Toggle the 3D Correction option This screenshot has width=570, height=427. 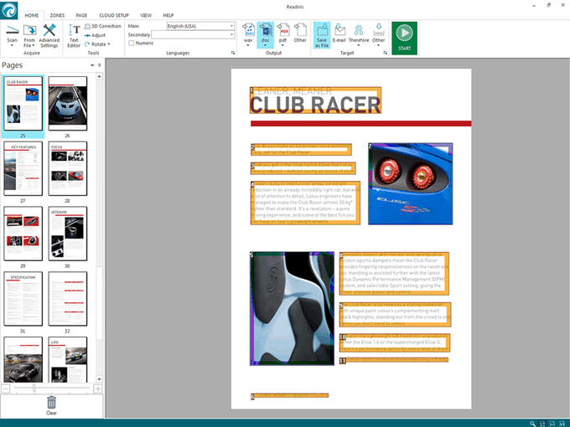tap(102, 26)
